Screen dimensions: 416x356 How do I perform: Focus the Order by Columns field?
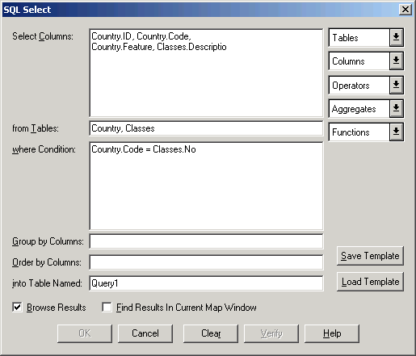point(206,262)
